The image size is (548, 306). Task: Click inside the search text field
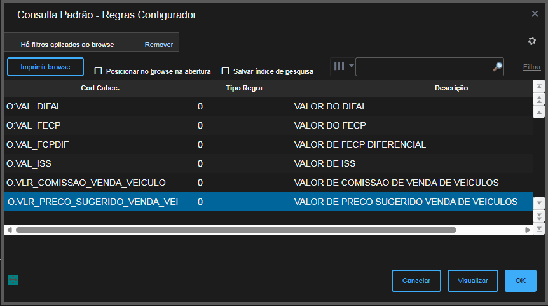[423, 67]
